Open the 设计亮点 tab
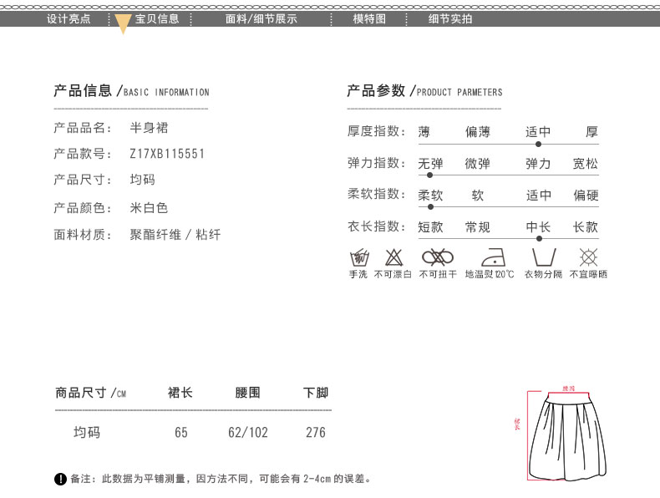 point(69,19)
